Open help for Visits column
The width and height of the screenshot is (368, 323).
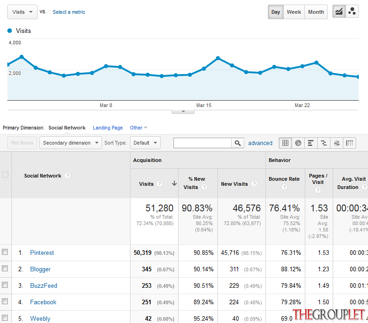160,183
